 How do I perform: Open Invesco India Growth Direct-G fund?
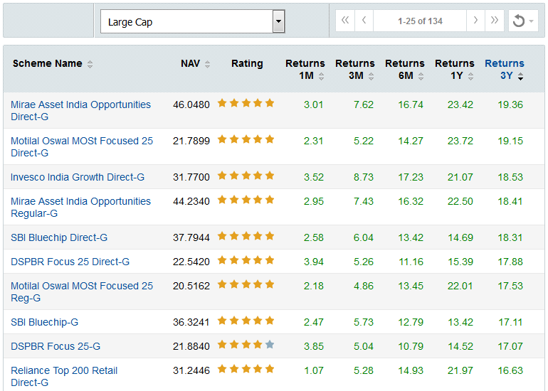pos(78,177)
